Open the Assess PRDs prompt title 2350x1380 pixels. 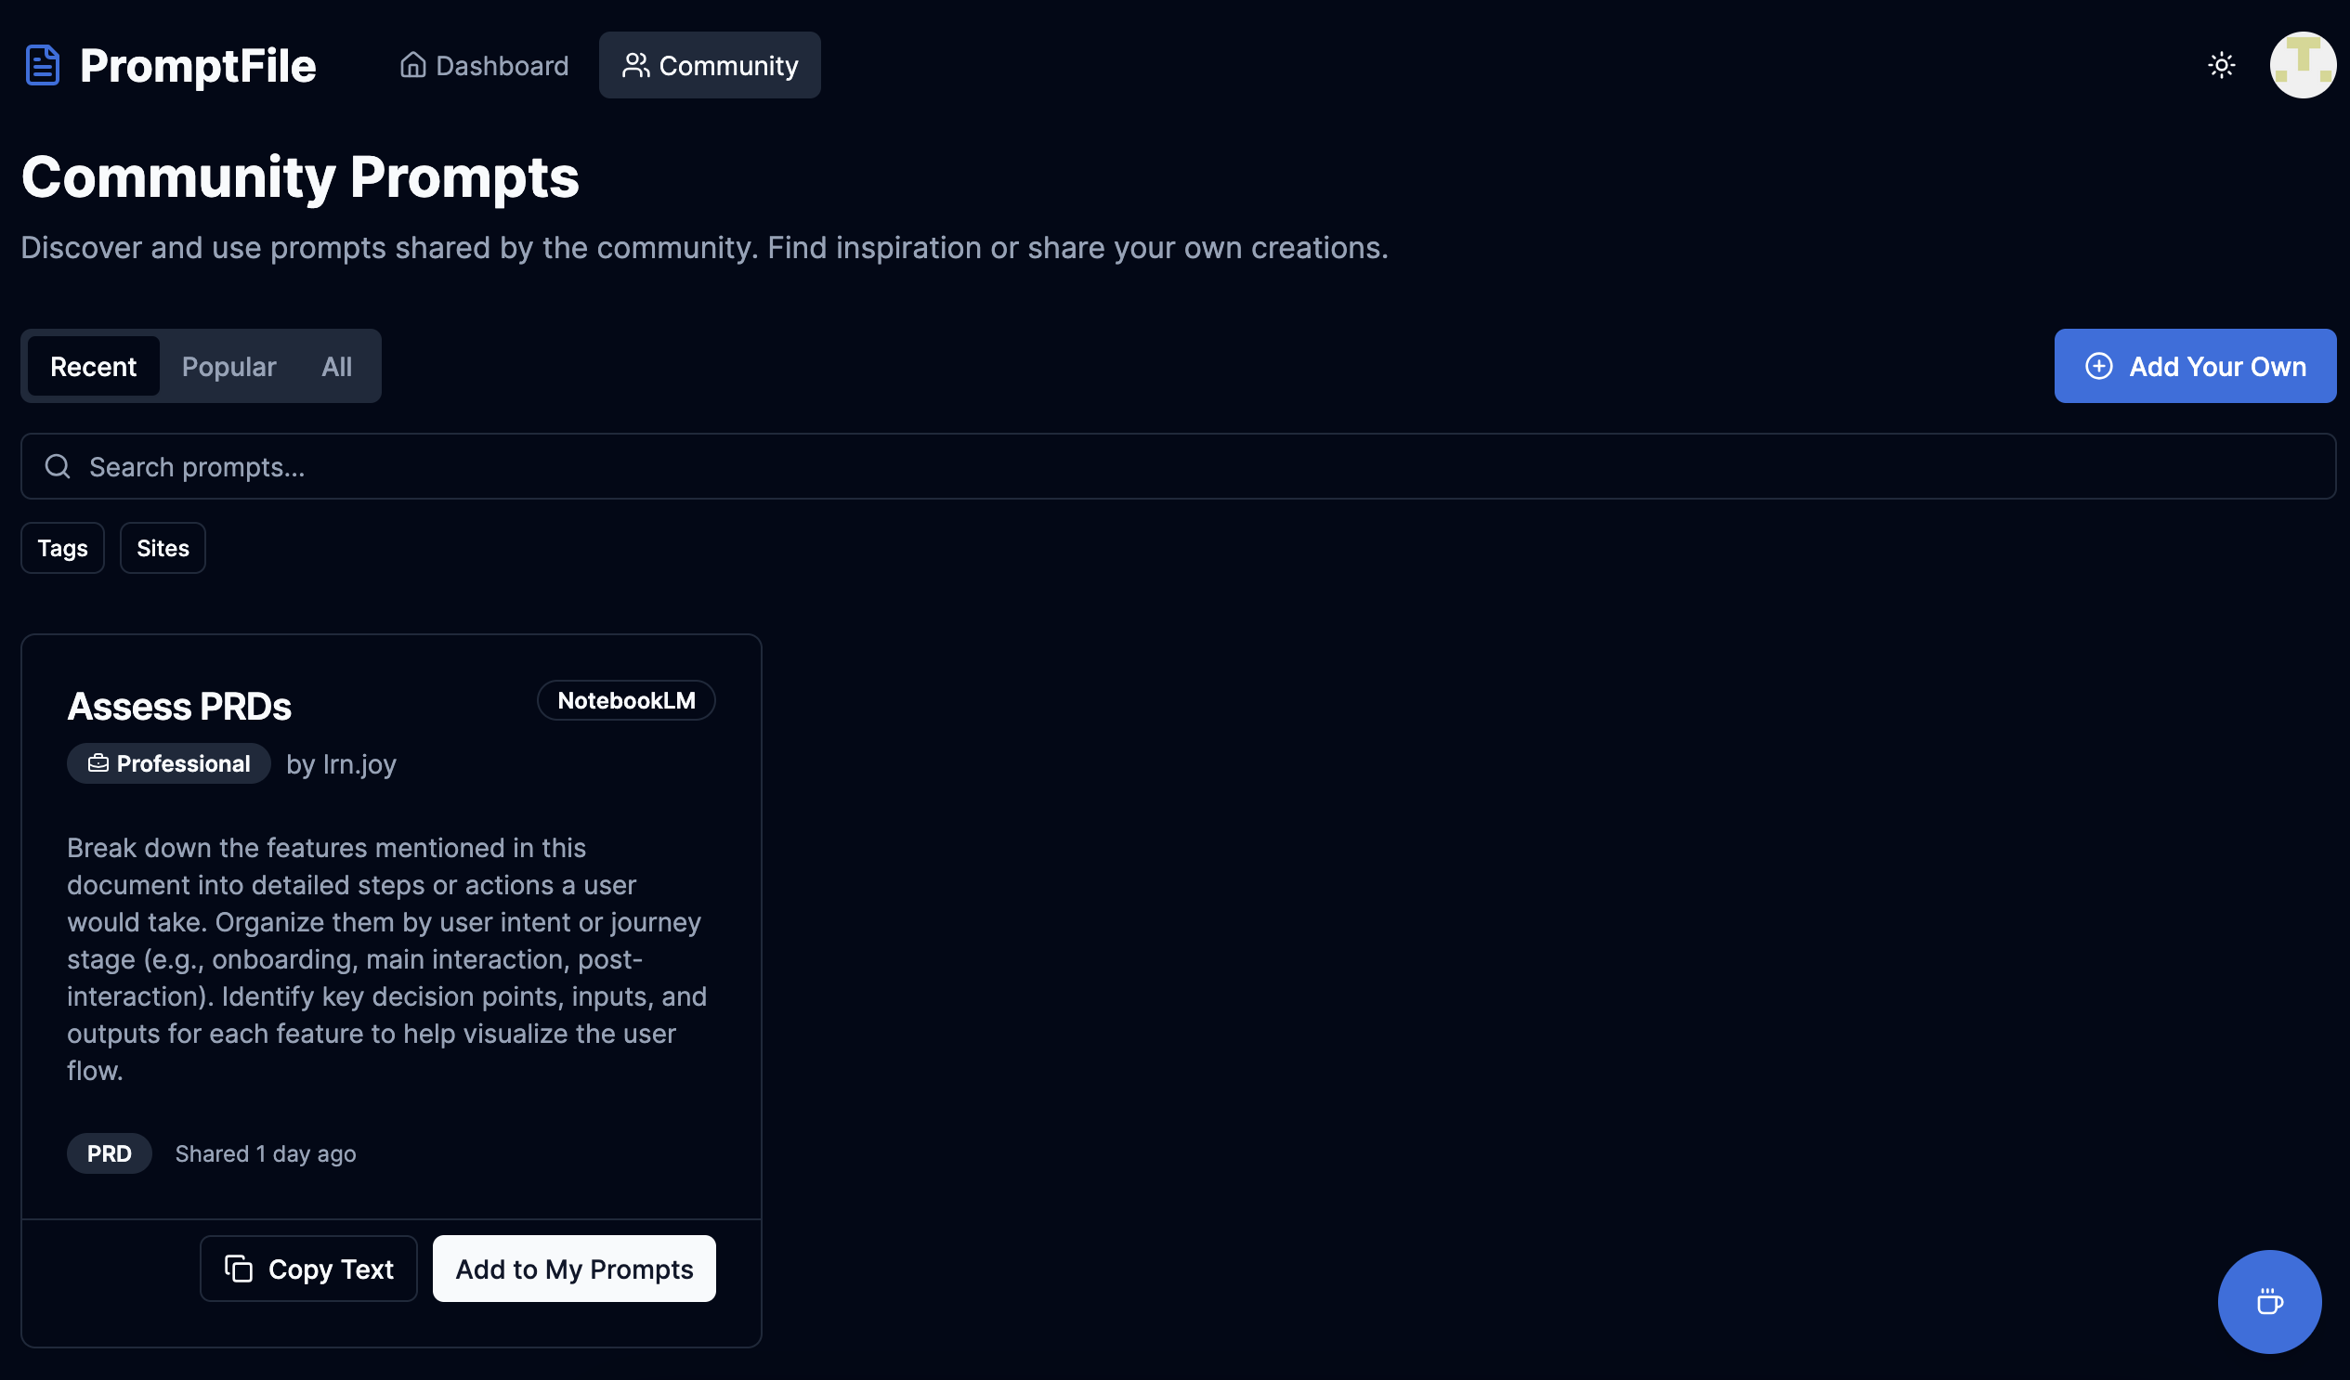tap(179, 706)
